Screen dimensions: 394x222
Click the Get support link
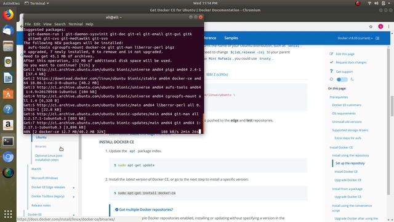point(344,72)
